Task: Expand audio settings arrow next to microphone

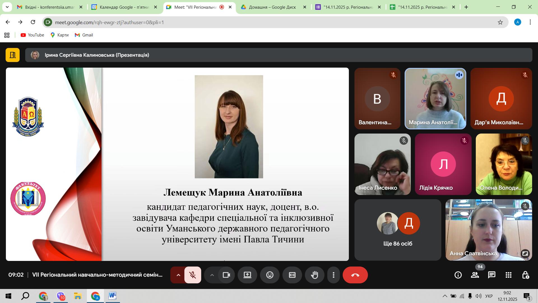Action: pos(178,275)
